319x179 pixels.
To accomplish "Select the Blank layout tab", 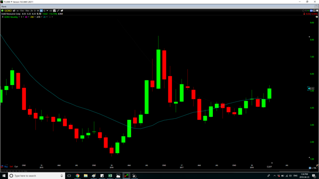I will point(4,6).
